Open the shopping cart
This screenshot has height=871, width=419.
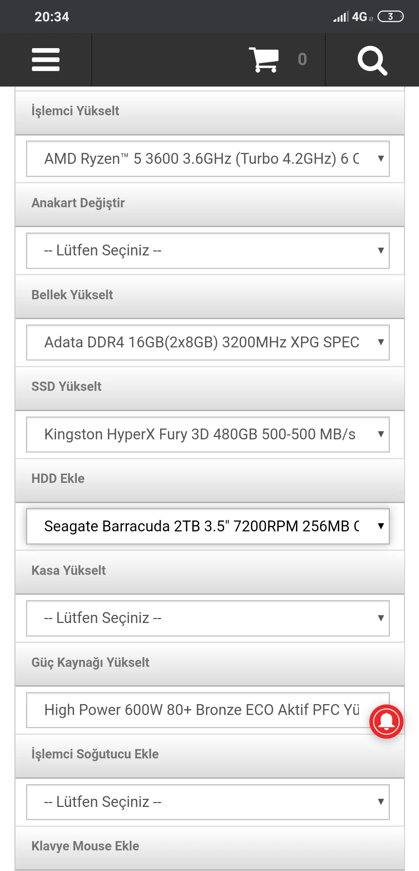[264, 60]
